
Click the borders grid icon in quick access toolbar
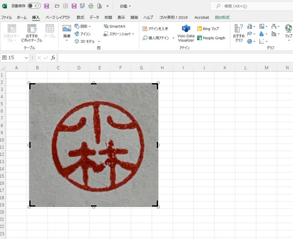(x=66, y=6)
